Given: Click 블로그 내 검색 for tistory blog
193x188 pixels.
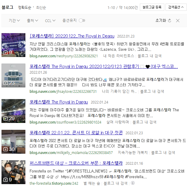Looking at the screenshot, I should pos(115,183).
